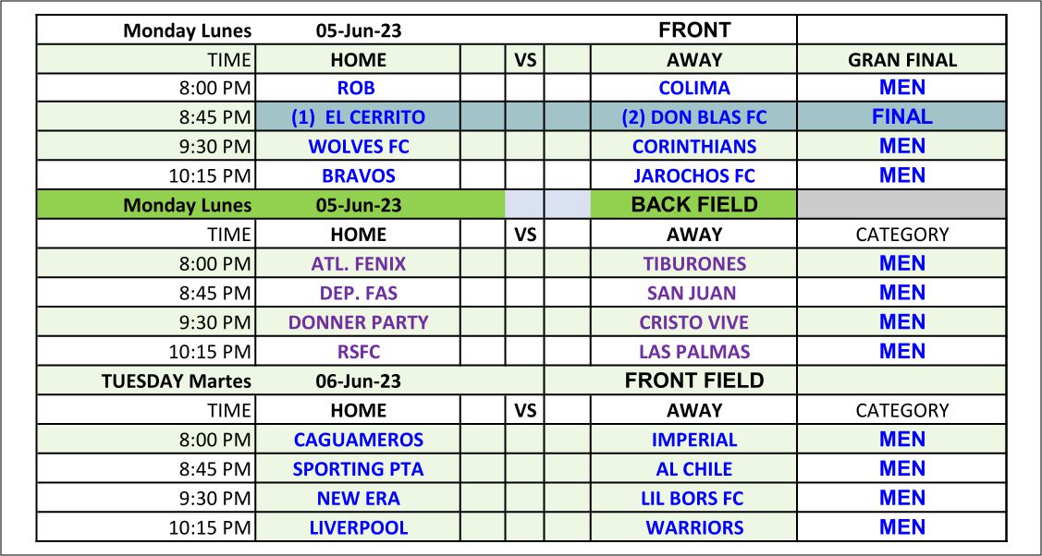1042x556 pixels.
Task: Select the ROB home team cell
Action: (358, 88)
